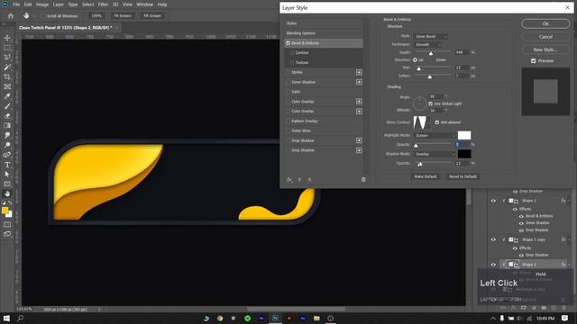Click the black shadow color swatch

[x=464, y=154]
